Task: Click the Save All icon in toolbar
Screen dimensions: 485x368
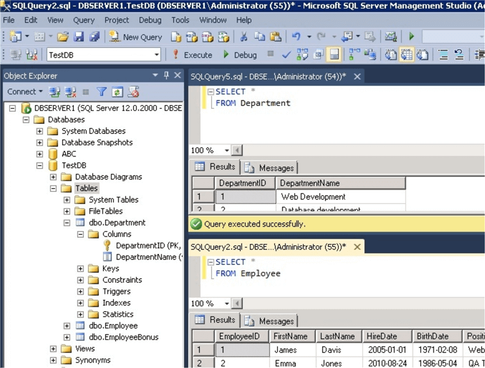Action: point(95,37)
